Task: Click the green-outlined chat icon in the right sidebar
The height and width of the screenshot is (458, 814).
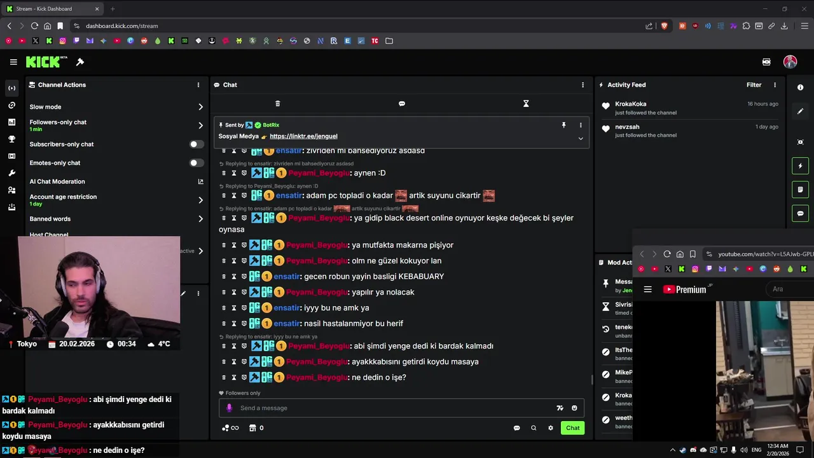Action: [x=800, y=213]
